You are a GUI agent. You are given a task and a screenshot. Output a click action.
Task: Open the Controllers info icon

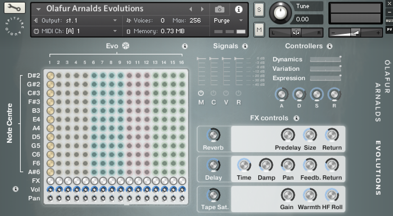pyautogui.click(x=329, y=46)
